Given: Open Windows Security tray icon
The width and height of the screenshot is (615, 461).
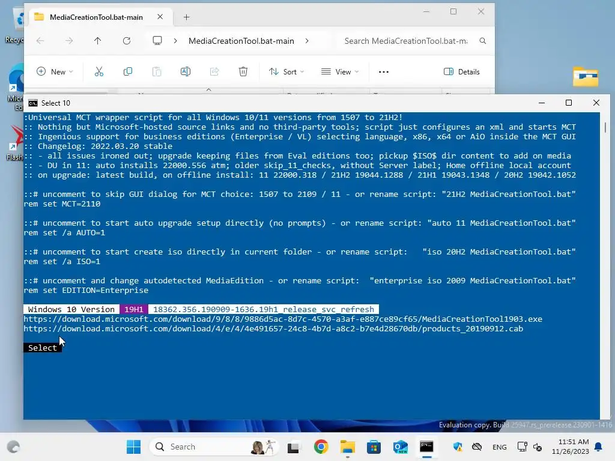Looking at the screenshot, I should (x=457, y=447).
